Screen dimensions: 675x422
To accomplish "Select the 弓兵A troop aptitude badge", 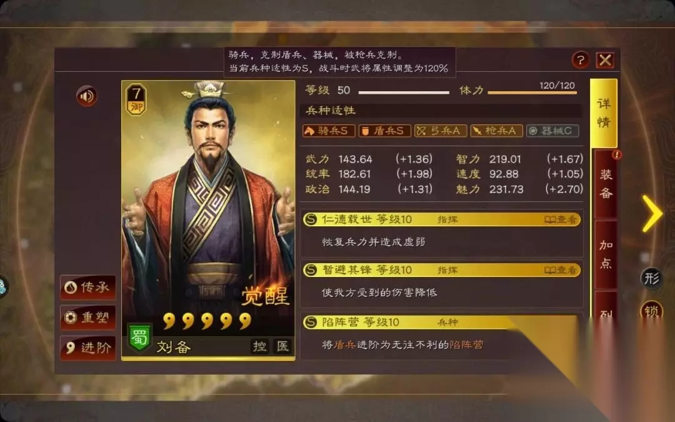I will 441,131.
